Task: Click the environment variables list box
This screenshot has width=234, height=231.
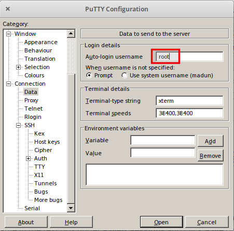Action: (155, 174)
